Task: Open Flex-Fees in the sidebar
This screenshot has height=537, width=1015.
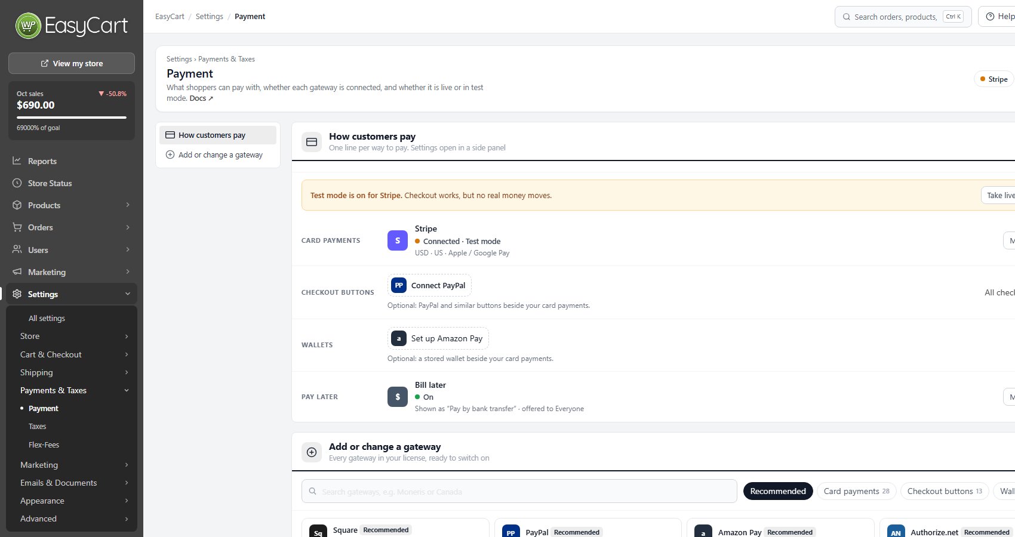Action: pyautogui.click(x=44, y=445)
